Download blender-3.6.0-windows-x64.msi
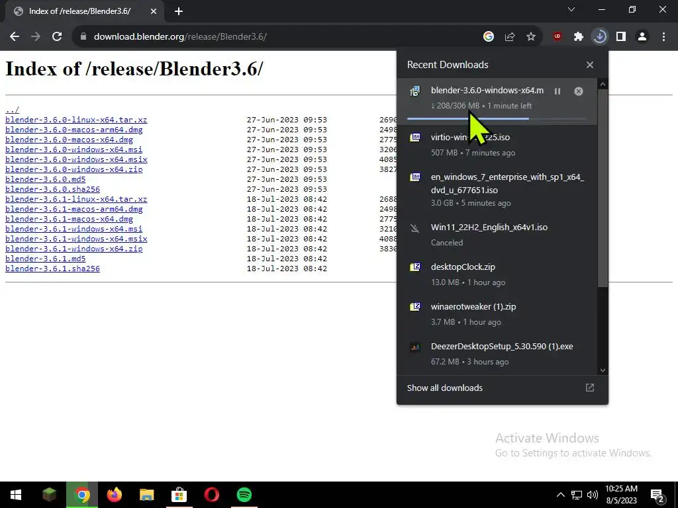The height and width of the screenshot is (508, 678). (73, 149)
